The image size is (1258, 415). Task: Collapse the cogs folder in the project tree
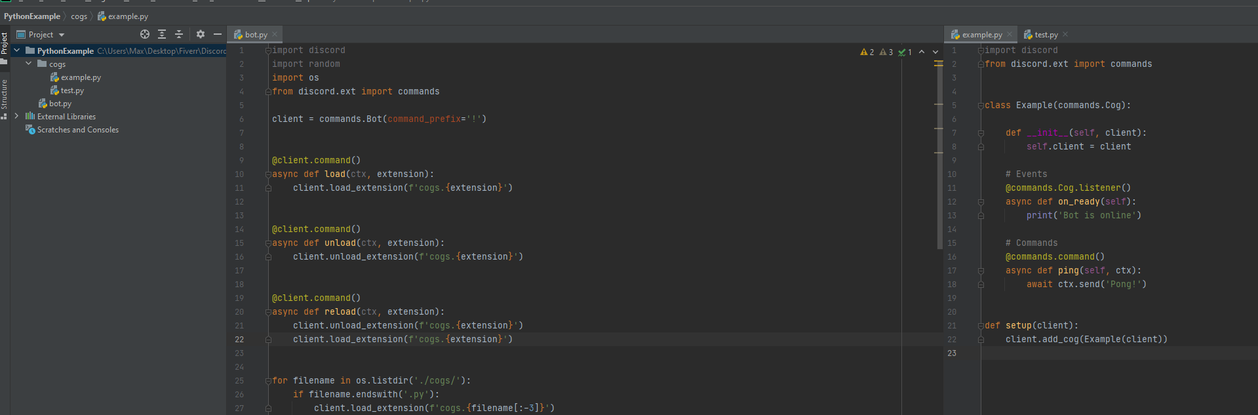click(28, 64)
